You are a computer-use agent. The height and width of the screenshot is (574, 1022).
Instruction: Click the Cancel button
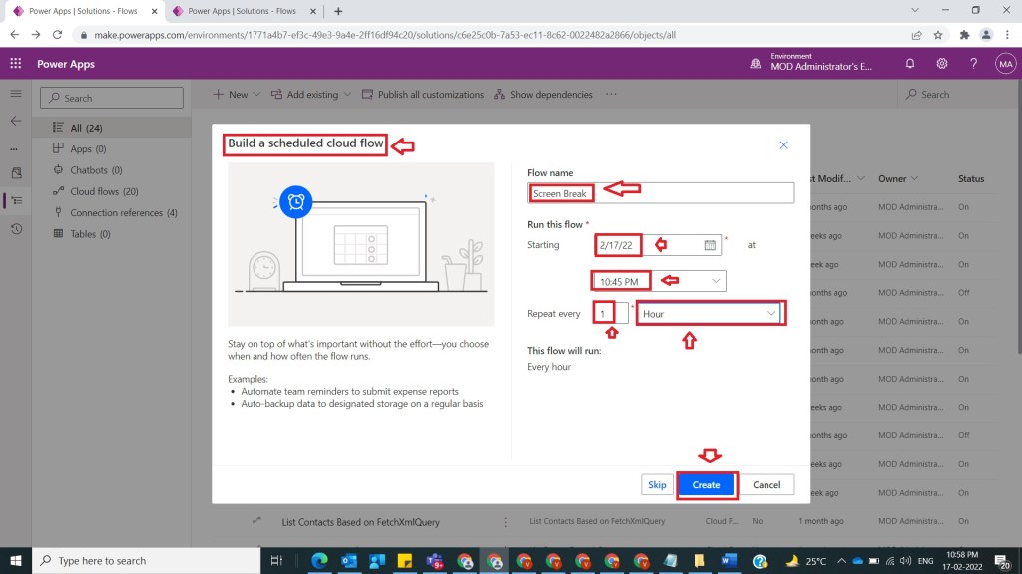click(x=766, y=485)
